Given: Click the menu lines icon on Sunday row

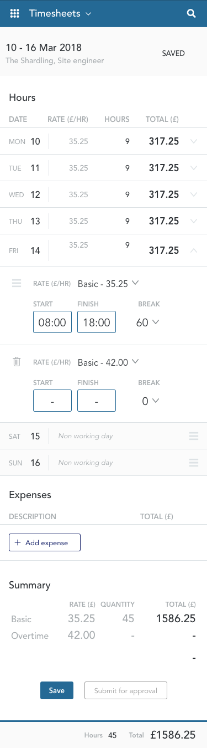Looking at the screenshot, I should (x=193, y=463).
